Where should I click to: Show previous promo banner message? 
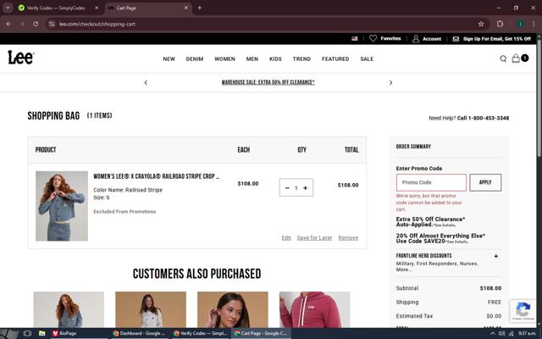click(x=146, y=83)
